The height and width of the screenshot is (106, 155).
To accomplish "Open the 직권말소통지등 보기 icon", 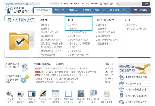I will 93,93.
